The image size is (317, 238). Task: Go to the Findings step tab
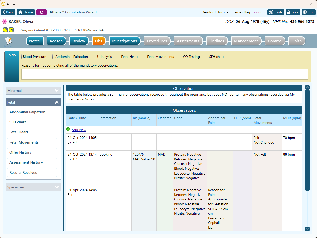(217, 41)
